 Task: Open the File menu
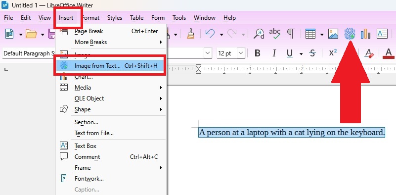pos(8,18)
